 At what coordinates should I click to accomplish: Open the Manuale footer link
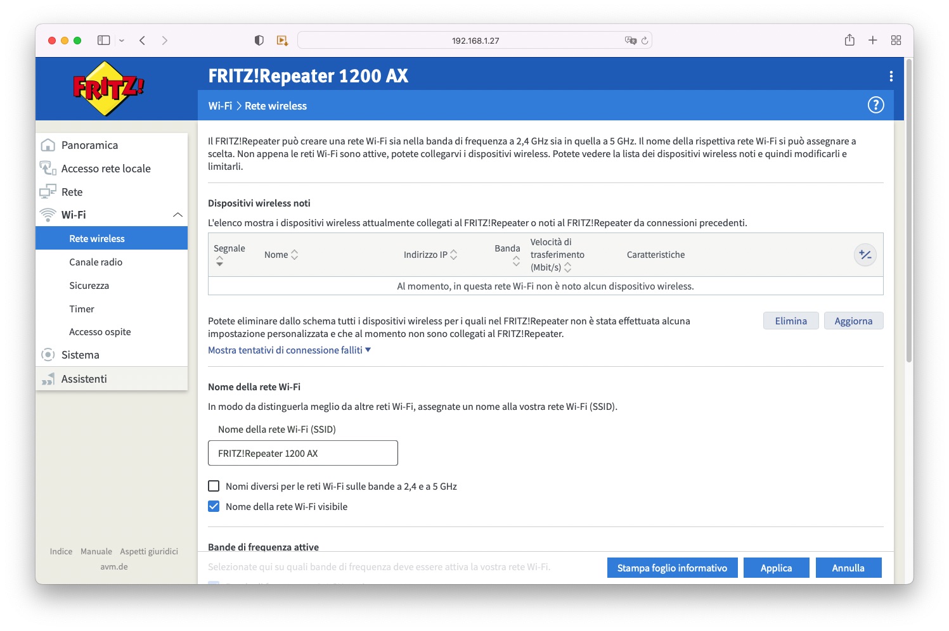[x=96, y=551]
